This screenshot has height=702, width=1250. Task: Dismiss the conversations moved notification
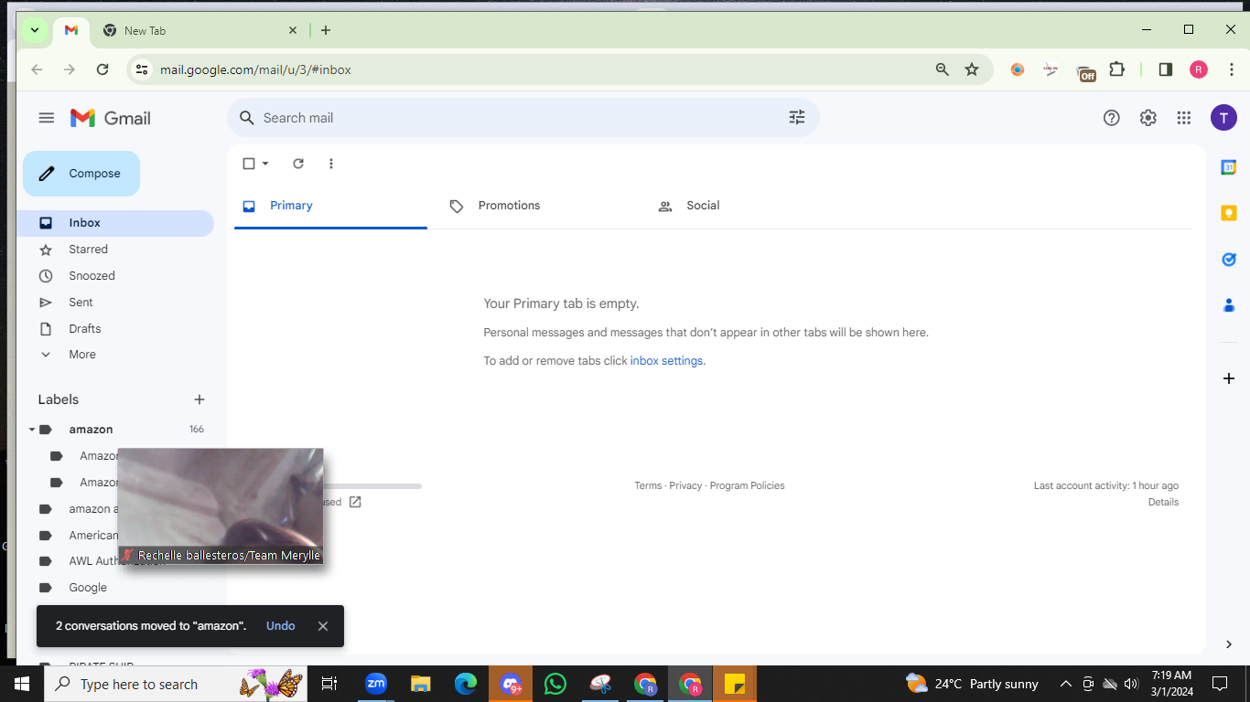click(x=323, y=626)
